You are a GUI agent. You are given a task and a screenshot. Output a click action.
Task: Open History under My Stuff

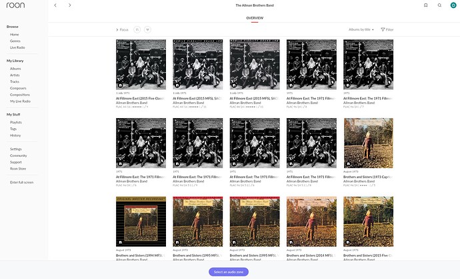coord(15,135)
